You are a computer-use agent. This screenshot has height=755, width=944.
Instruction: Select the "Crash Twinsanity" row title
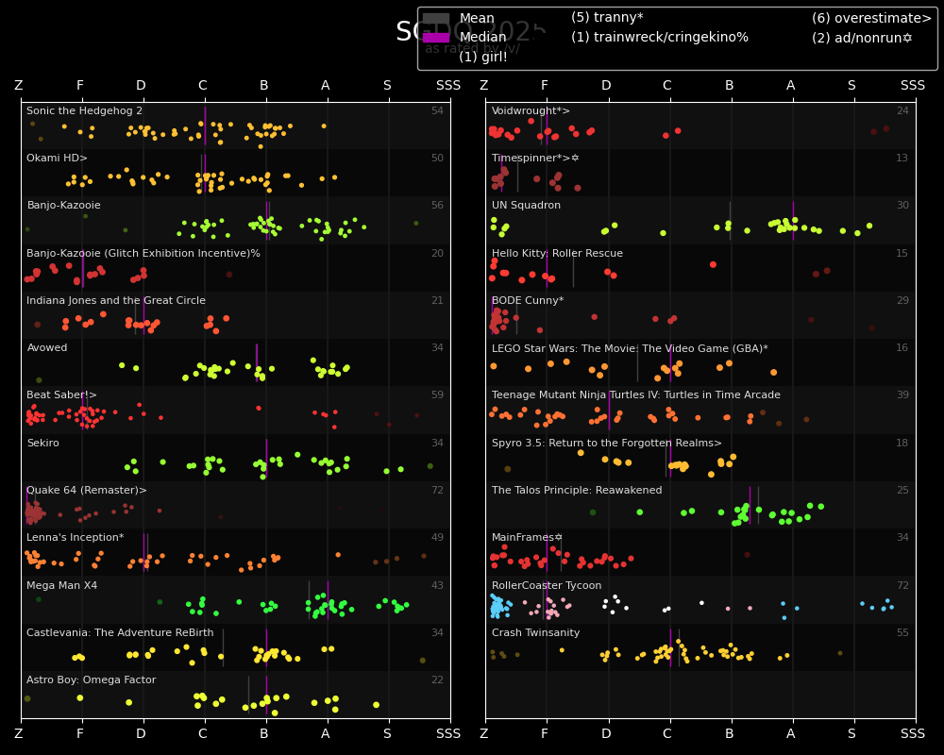click(x=536, y=632)
